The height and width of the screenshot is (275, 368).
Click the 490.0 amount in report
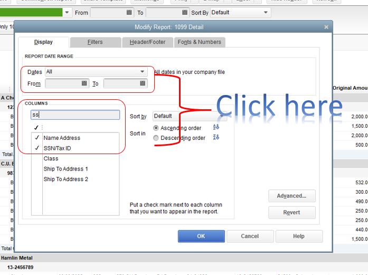point(362,201)
